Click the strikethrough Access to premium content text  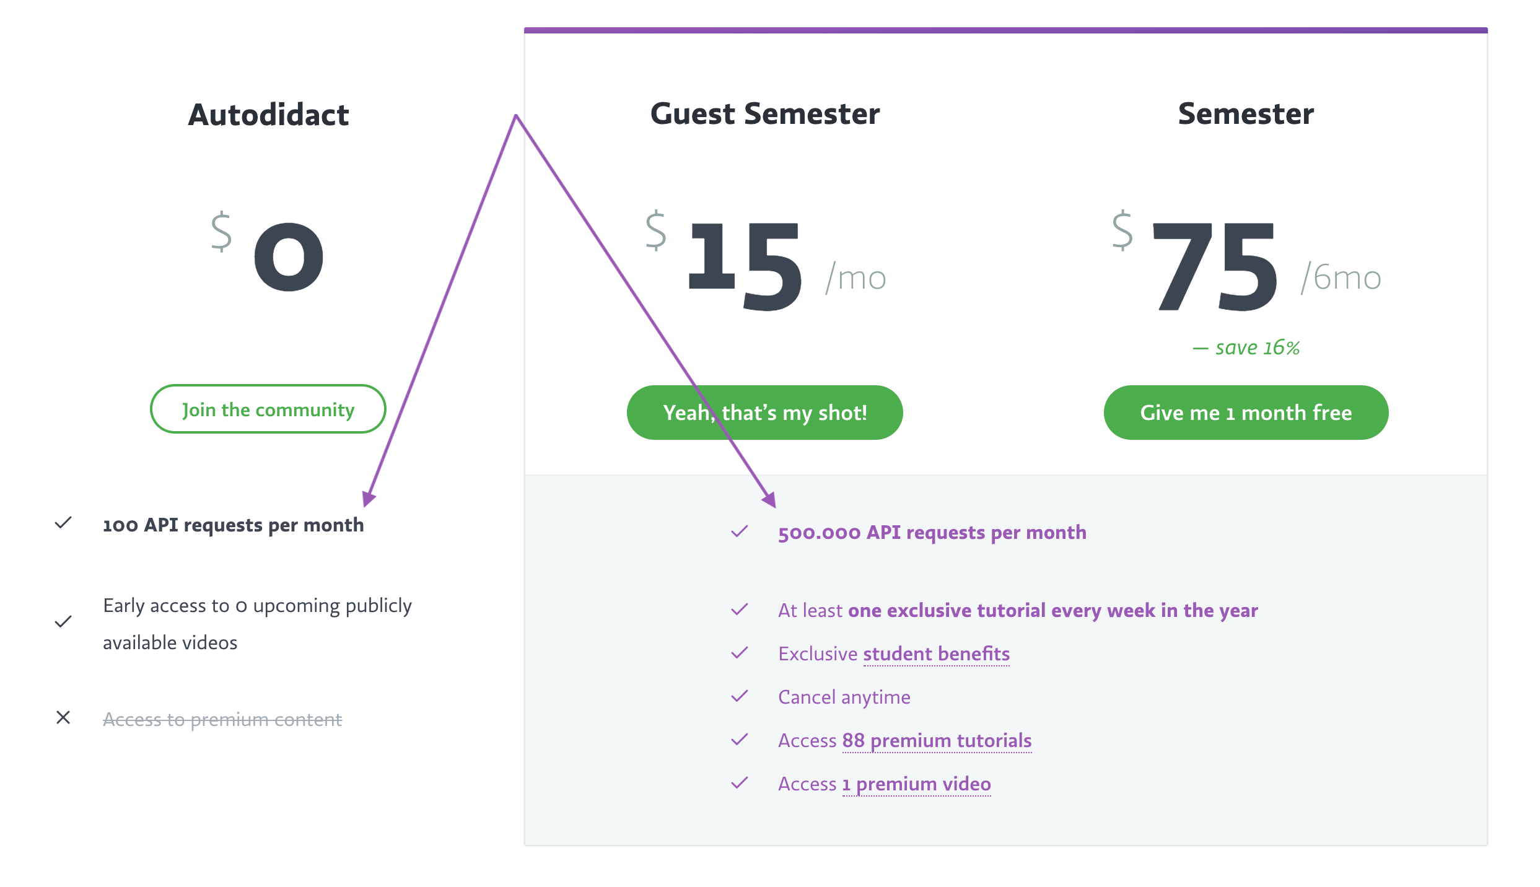(x=222, y=719)
